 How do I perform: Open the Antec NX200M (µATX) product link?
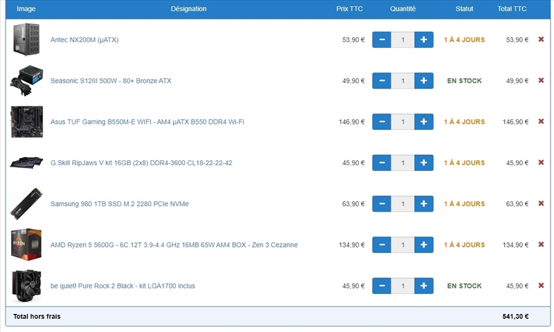coord(84,39)
